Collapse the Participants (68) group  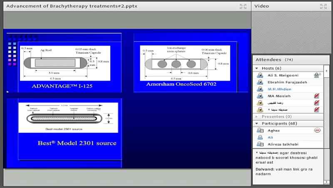256,124
